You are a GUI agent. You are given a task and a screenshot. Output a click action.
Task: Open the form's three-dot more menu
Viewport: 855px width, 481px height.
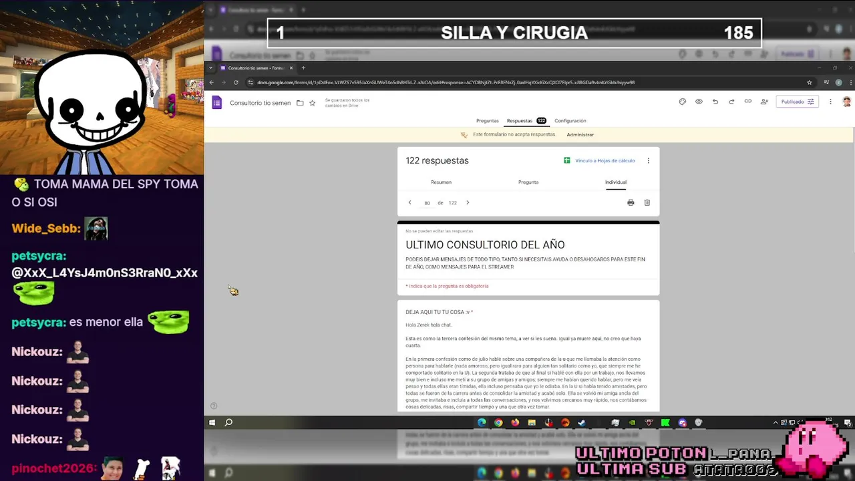click(x=830, y=102)
